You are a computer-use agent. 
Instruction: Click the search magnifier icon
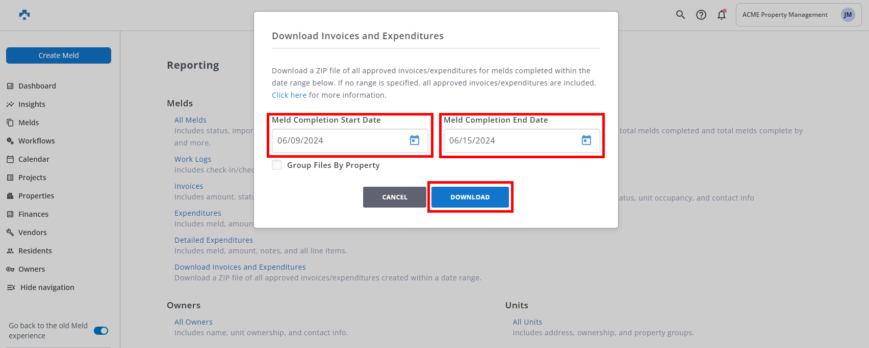pyautogui.click(x=680, y=15)
